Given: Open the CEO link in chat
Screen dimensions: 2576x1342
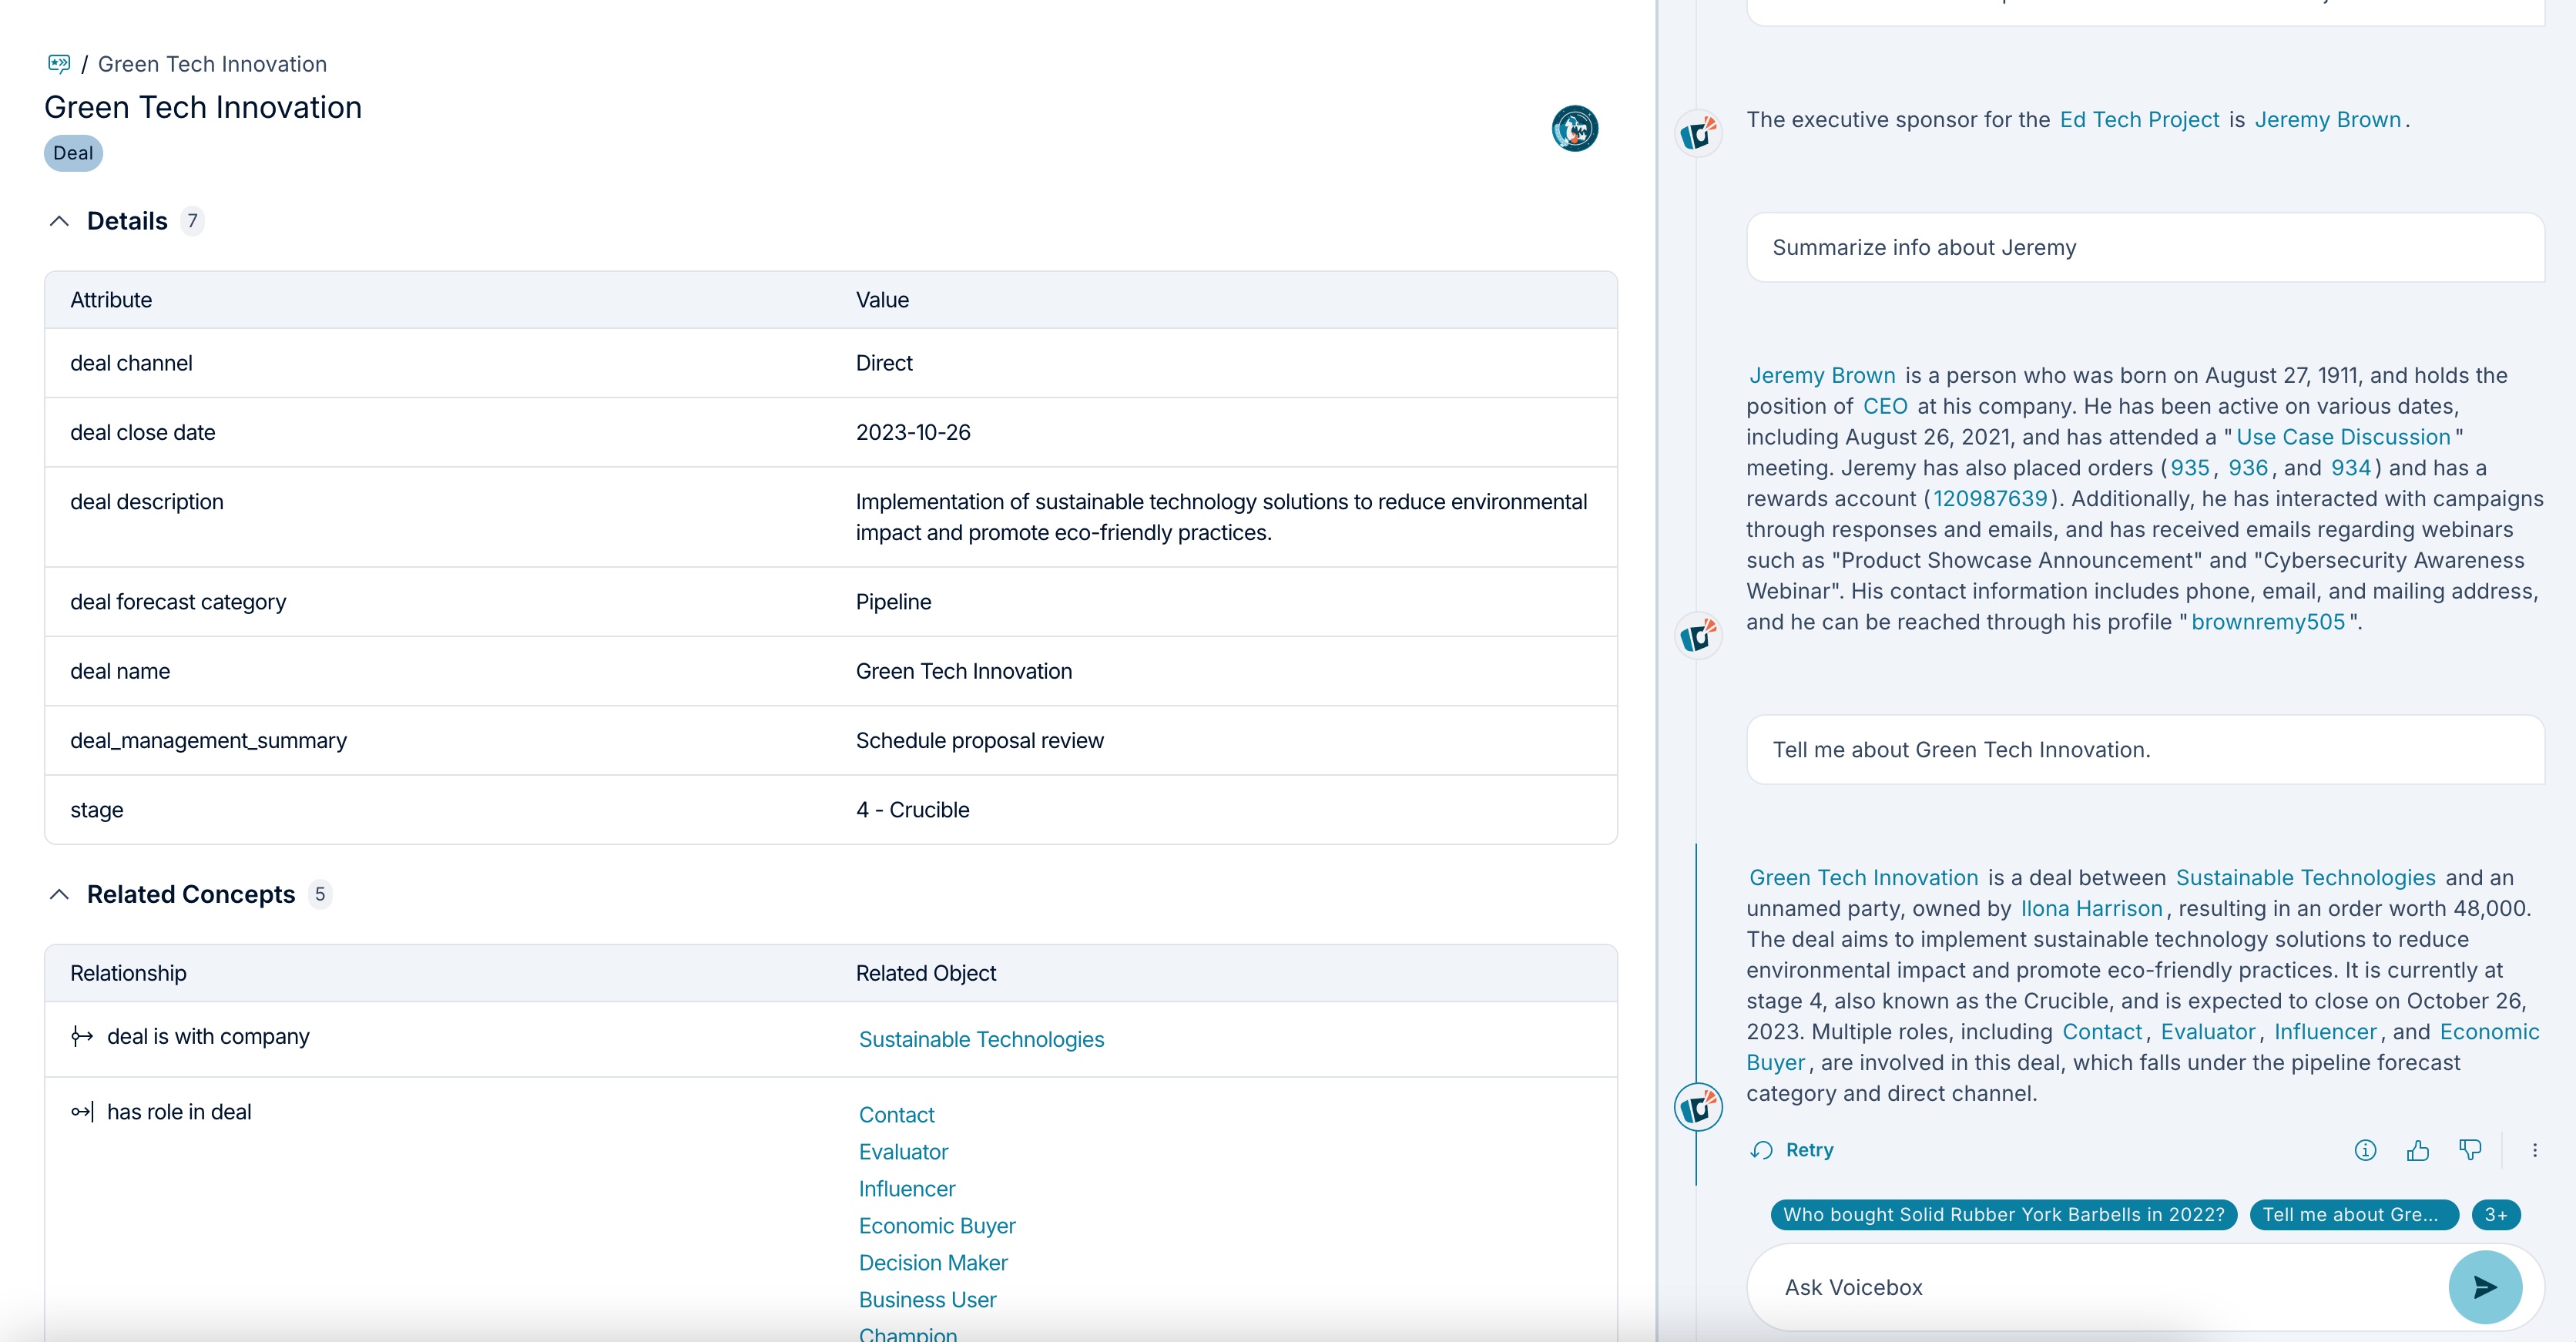Looking at the screenshot, I should (x=1885, y=406).
